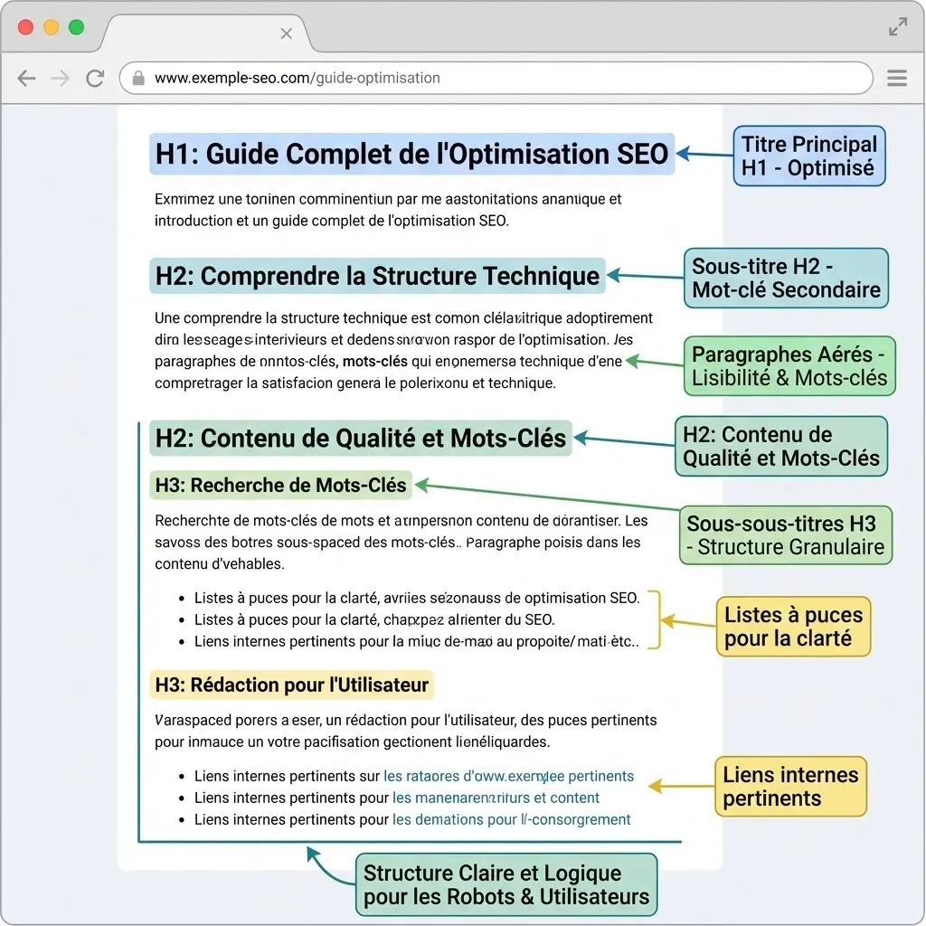
Task: Click the Structure Claire et Logique callout
Action: 506,885
